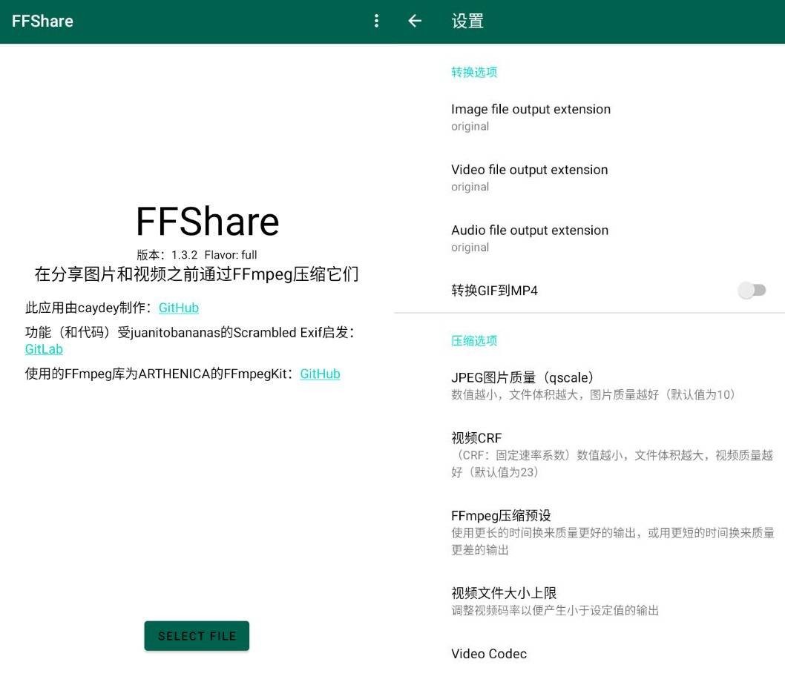Click the 转换选项 section header
Image resolution: width=785 pixels, height=682 pixels.
[474, 72]
